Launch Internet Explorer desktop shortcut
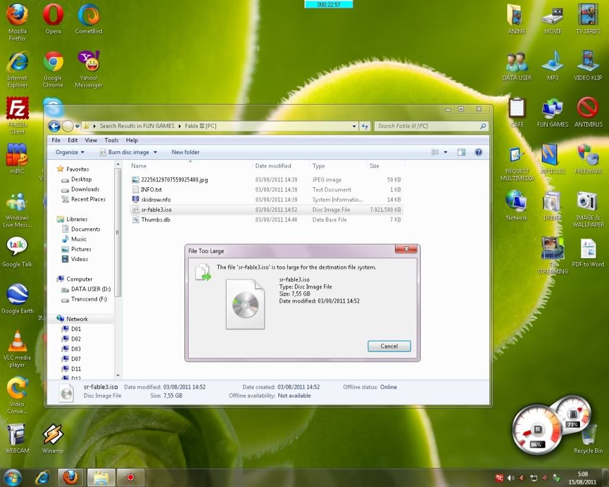The height and width of the screenshot is (487, 609). click(17, 69)
